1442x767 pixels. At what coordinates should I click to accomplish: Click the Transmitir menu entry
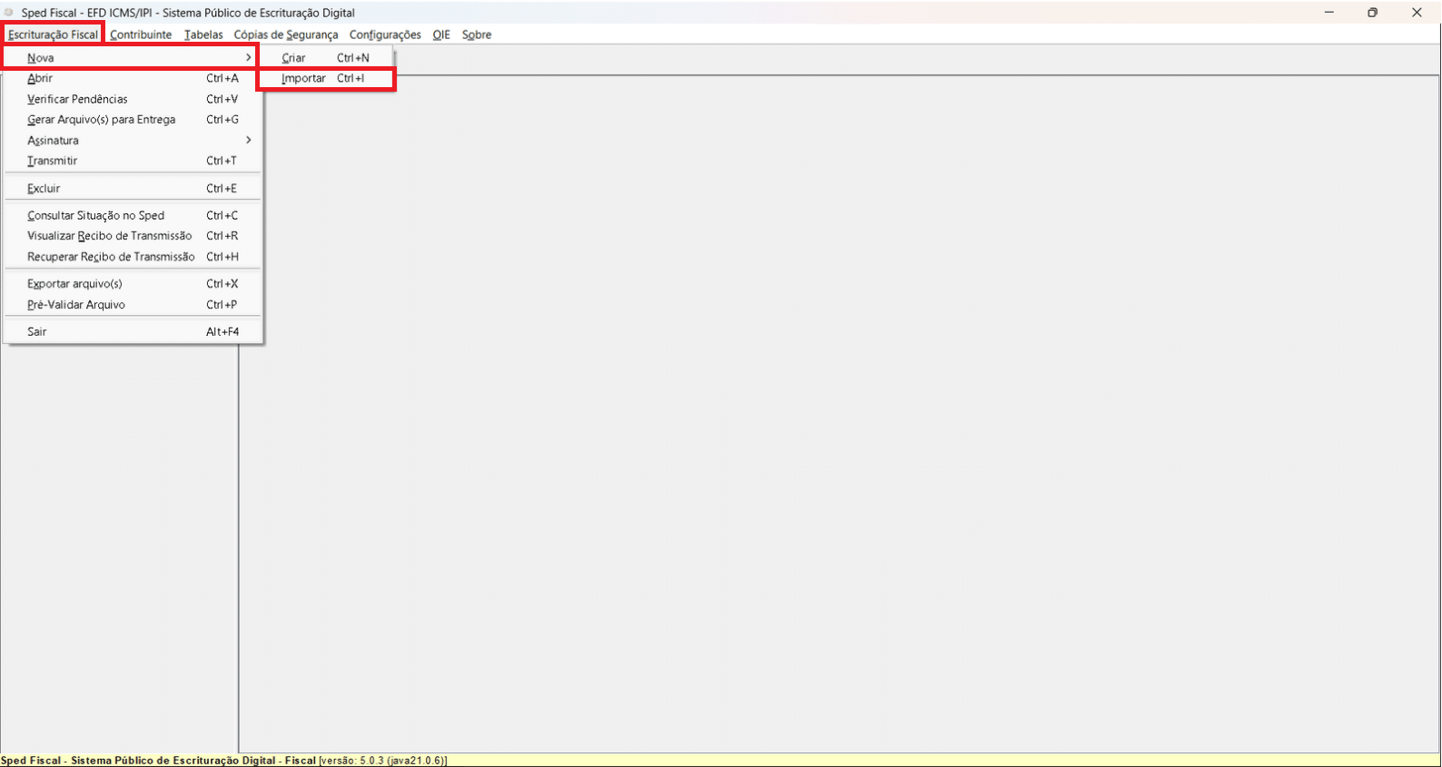pos(133,161)
